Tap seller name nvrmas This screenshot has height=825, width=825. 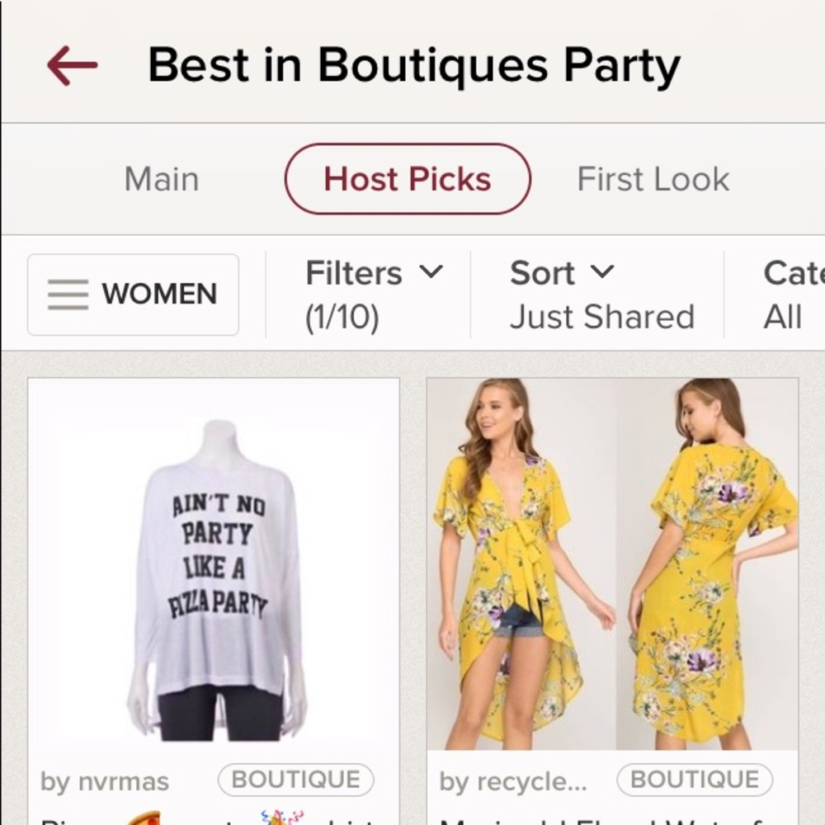[105, 781]
